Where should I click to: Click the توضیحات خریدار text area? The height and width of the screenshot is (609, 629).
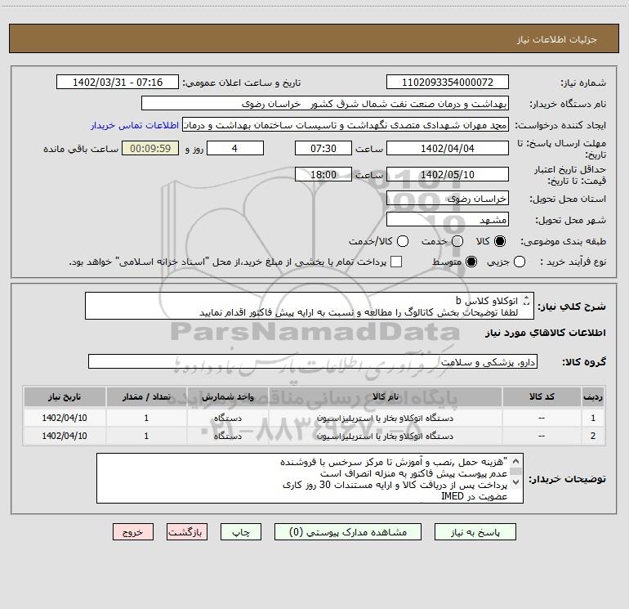310,478
